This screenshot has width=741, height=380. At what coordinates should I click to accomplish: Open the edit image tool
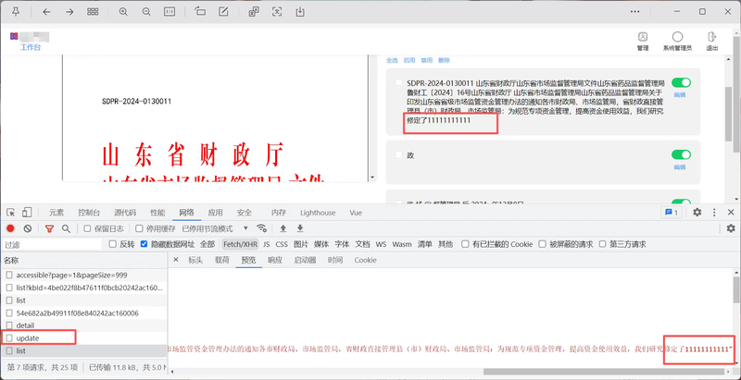point(223,12)
